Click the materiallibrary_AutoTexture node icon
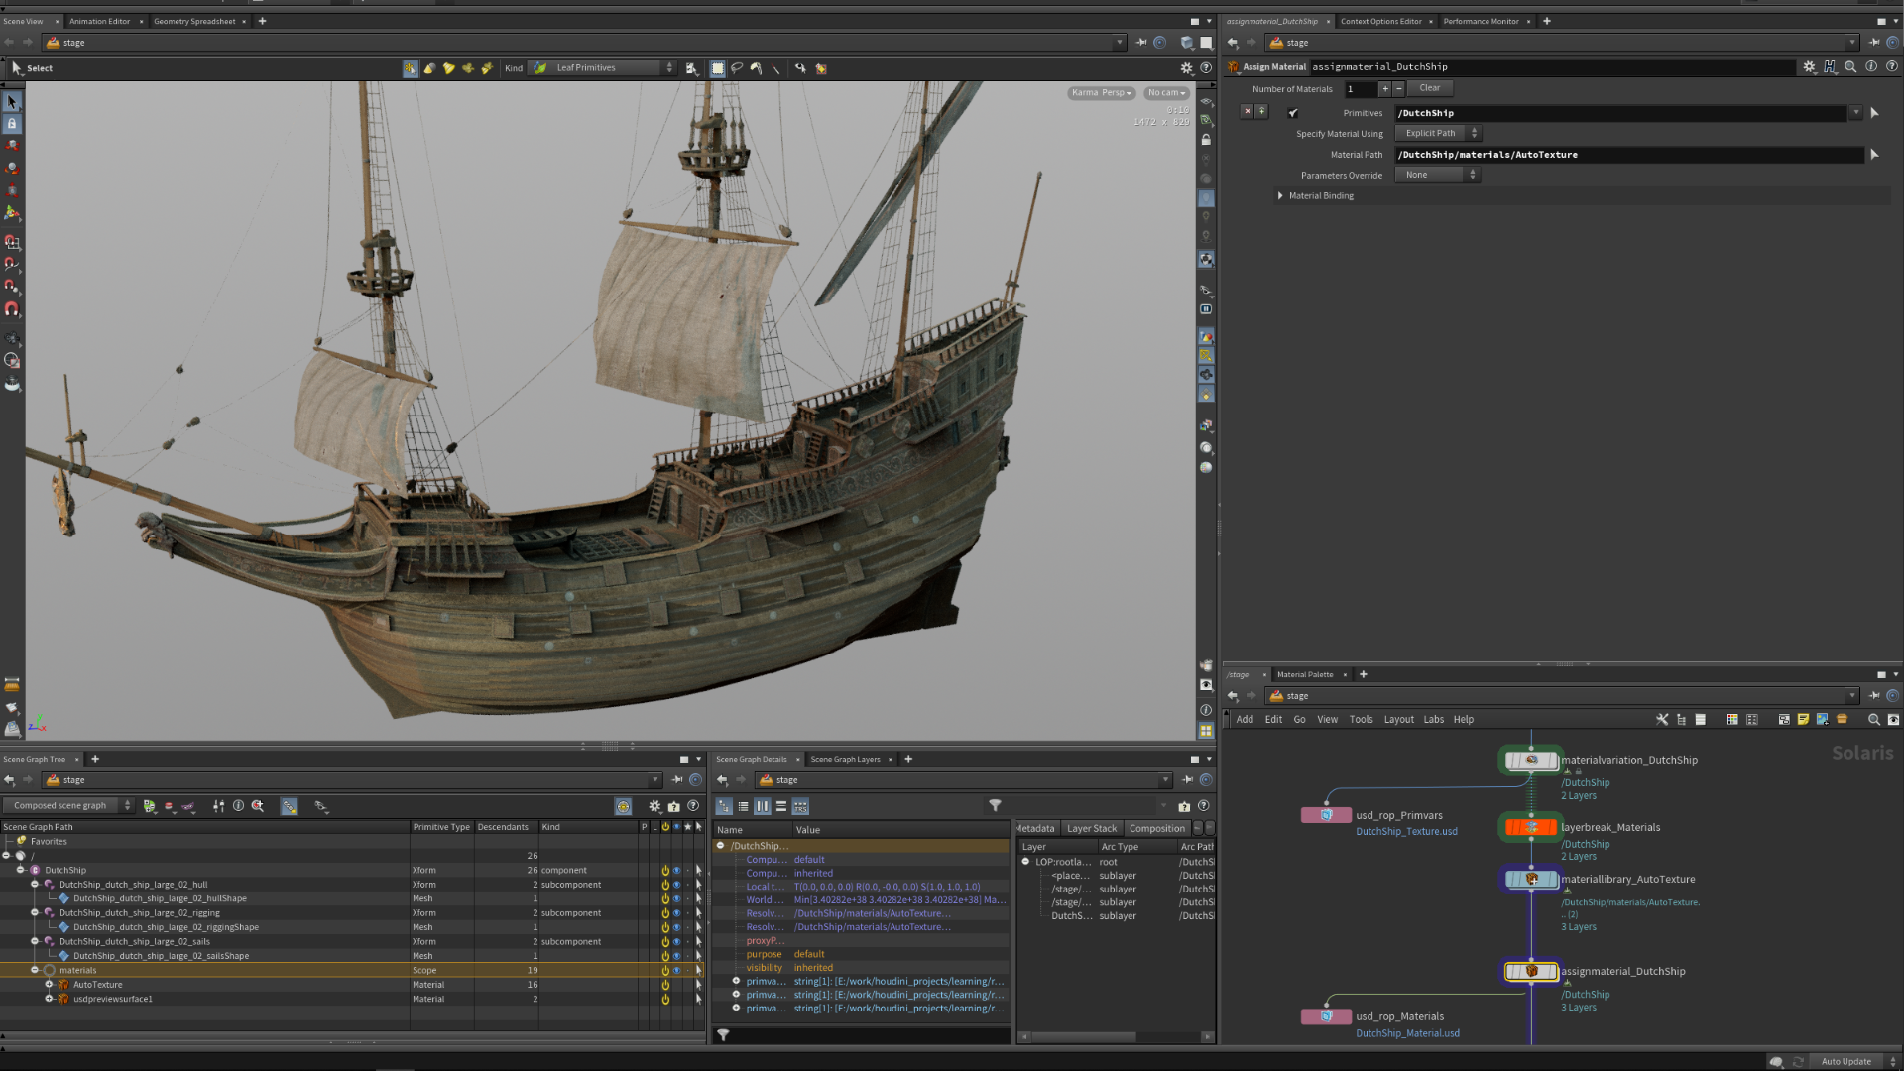Screen dimensions: 1904x1071 [x=1531, y=880]
